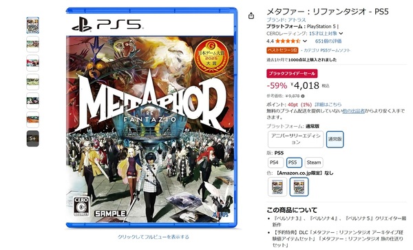Expand the CERO rating dropdown chevron
This screenshot has height=250, width=413.
click(x=341, y=34)
